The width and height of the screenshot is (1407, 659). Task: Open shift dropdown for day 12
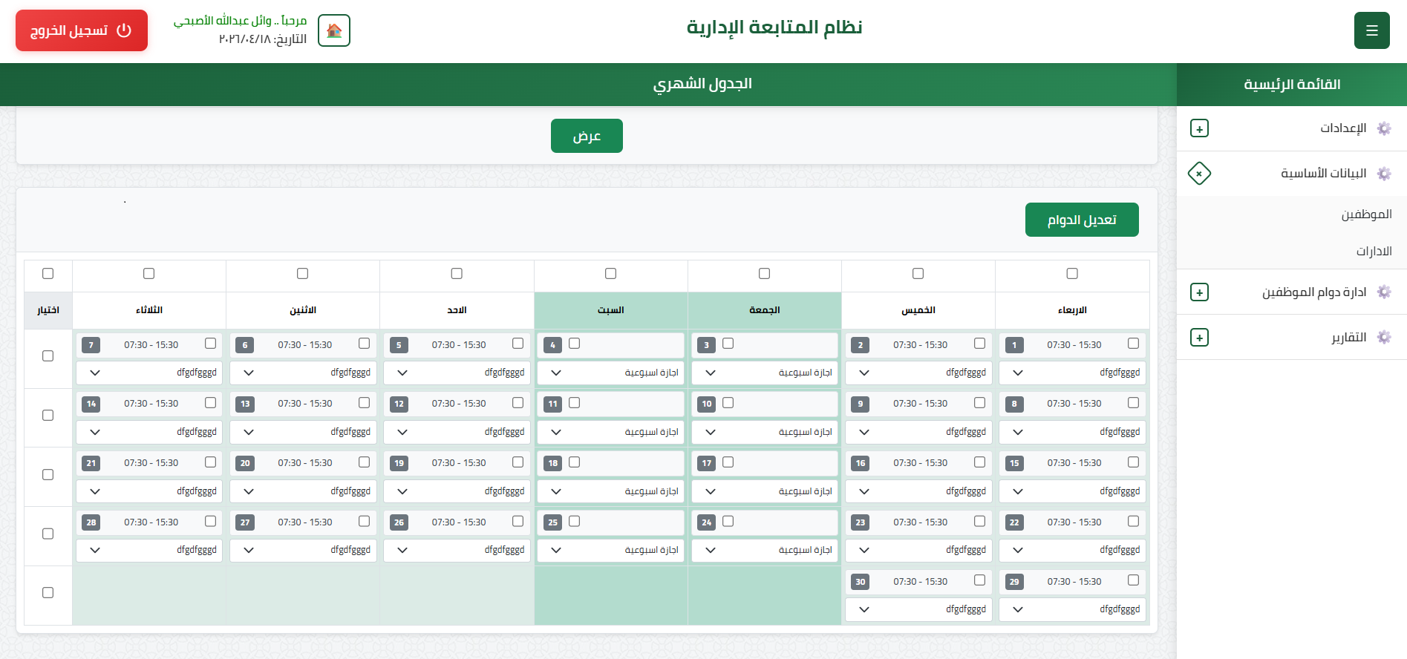coord(457,432)
